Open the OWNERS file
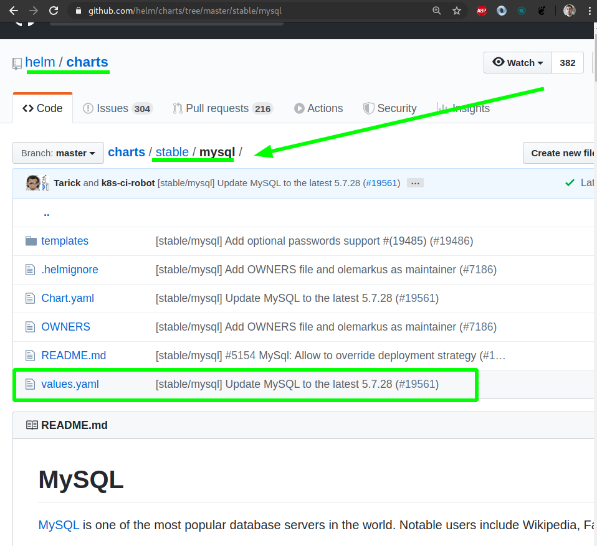The width and height of the screenshot is (597, 546). pos(65,327)
